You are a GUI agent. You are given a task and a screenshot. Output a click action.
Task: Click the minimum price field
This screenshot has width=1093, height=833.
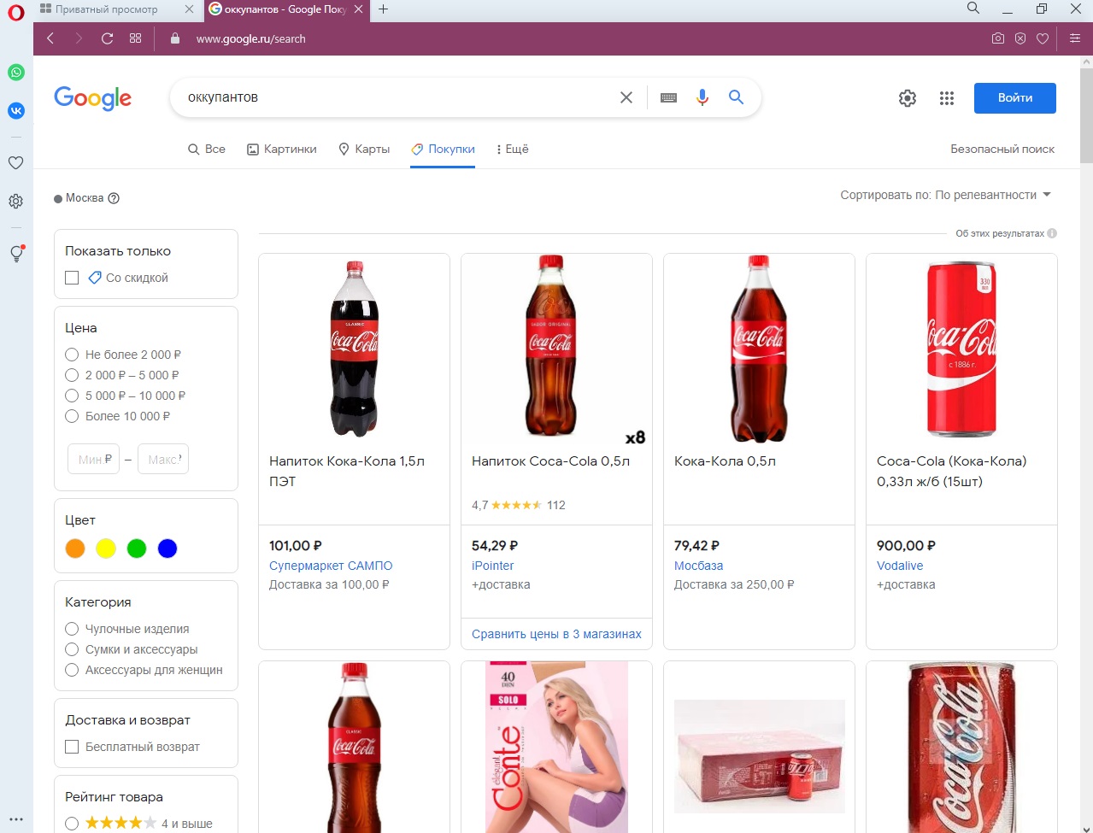tap(93, 459)
